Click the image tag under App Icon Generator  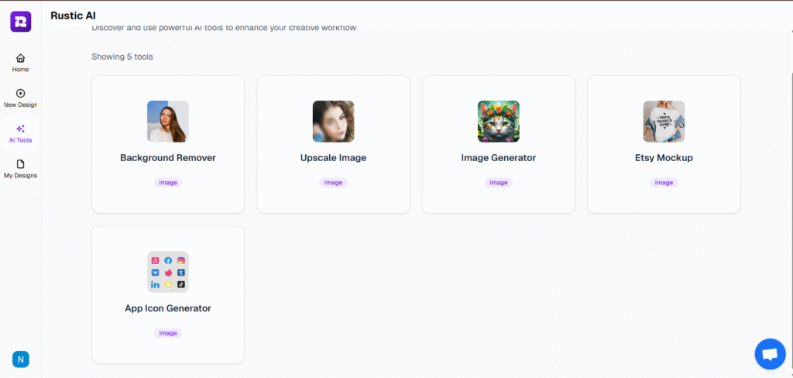[168, 333]
